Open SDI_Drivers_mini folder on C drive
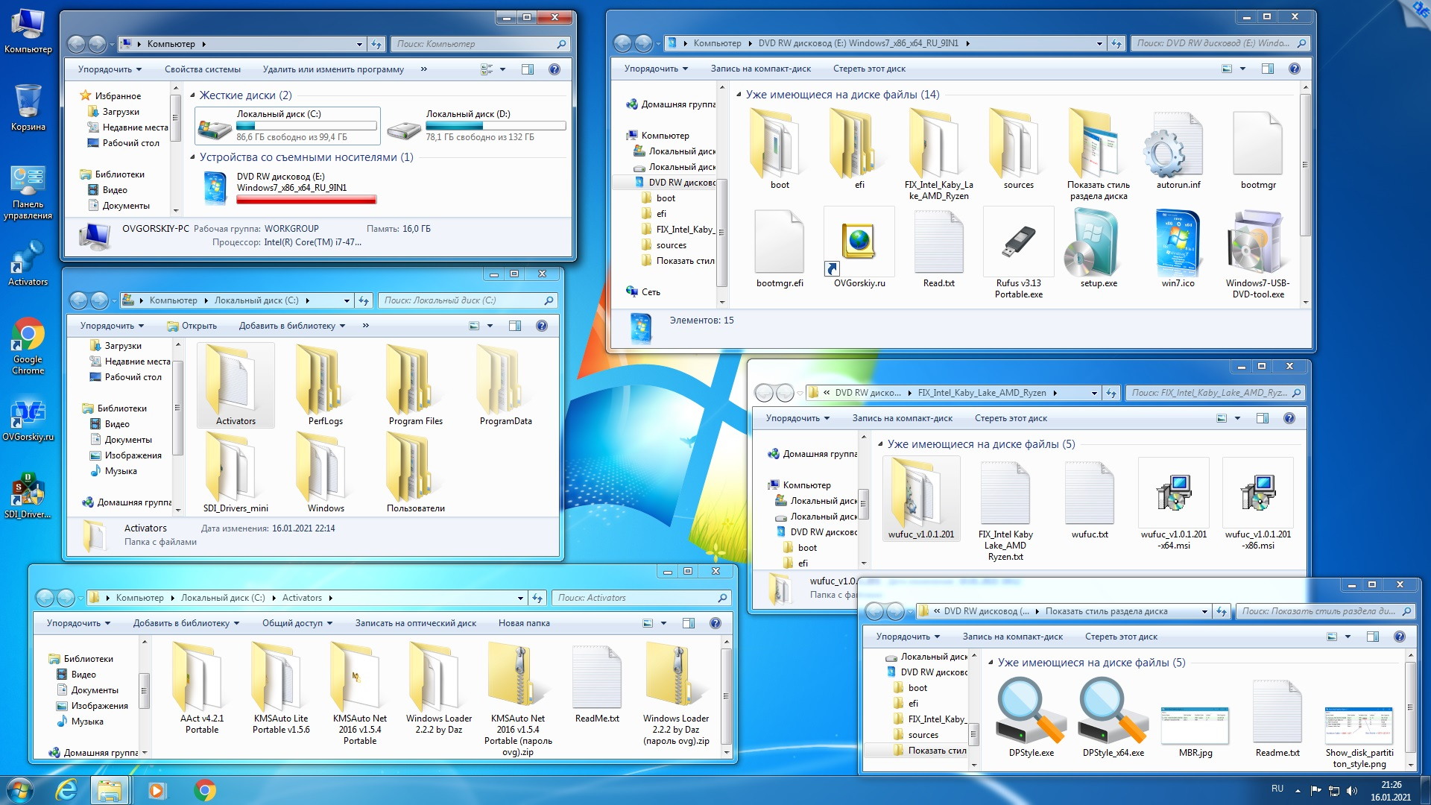 (x=236, y=477)
